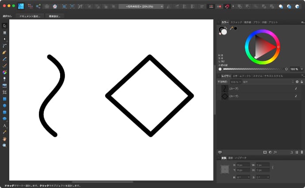Click the color picker eyedropper in Color panel
The height and width of the screenshot is (188, 305).
tap(231, 28)
